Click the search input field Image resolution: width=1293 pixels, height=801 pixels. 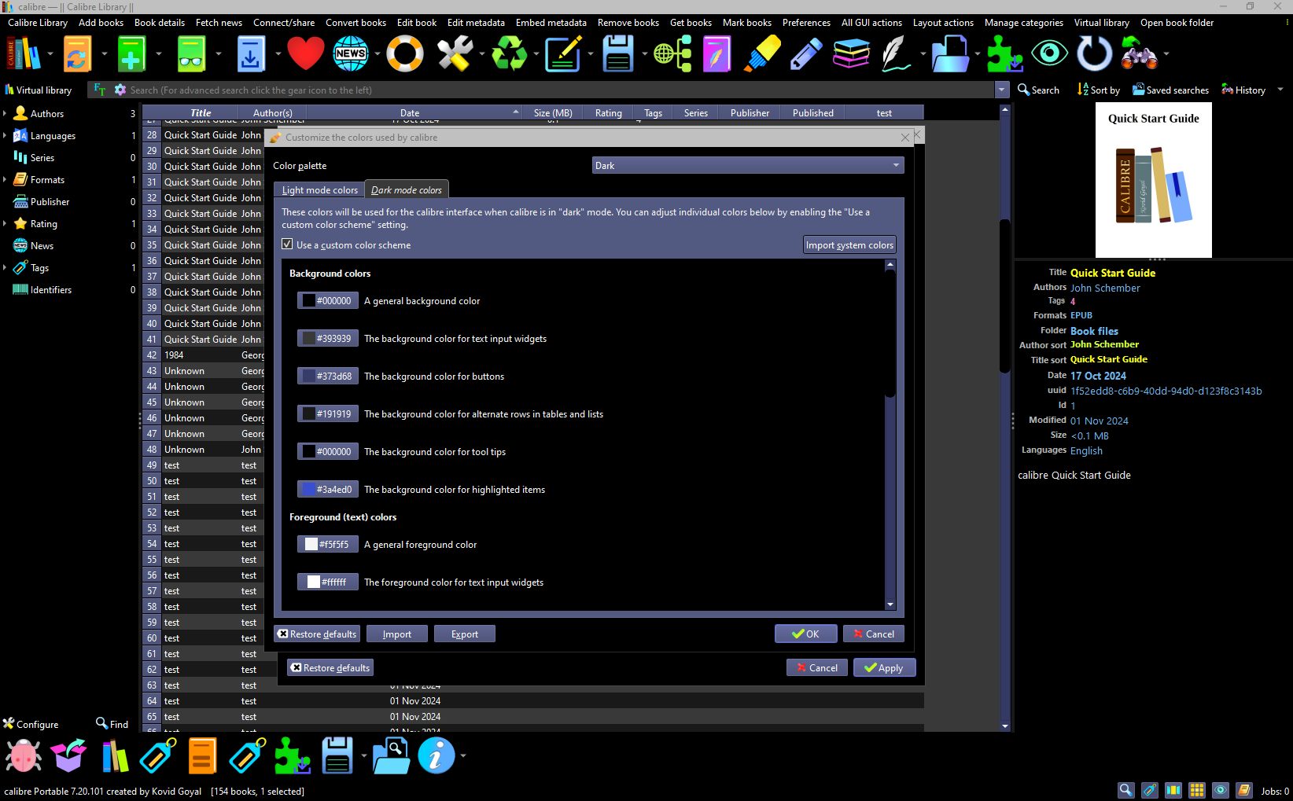click(561, 90)
